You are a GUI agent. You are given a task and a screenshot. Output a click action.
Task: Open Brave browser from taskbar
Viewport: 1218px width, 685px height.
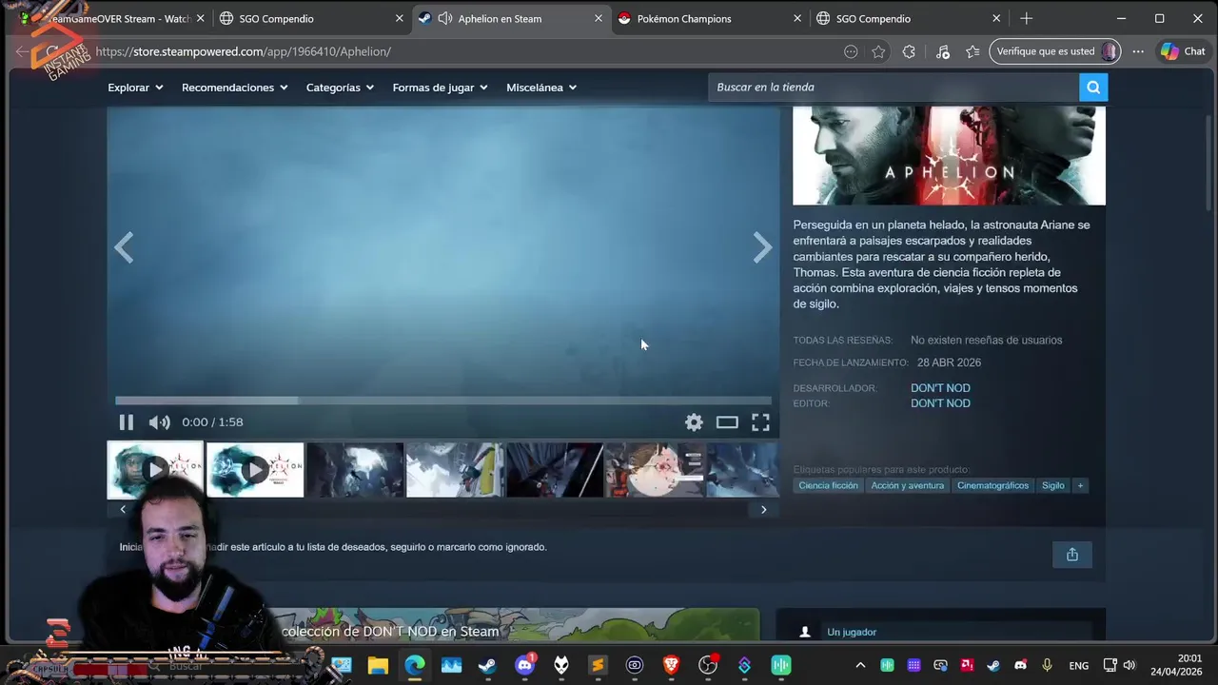671,665
